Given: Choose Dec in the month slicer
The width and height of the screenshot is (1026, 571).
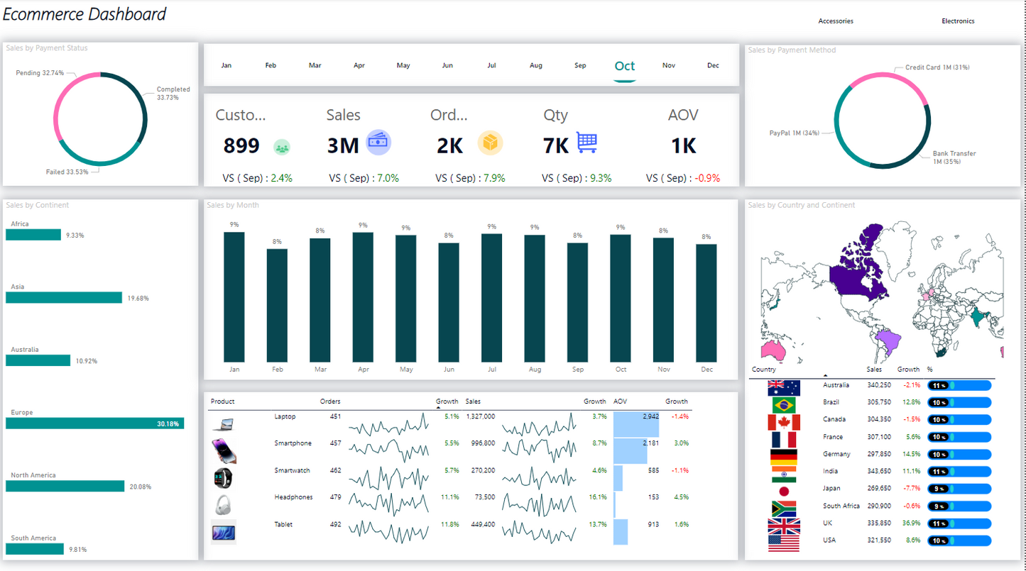Looking at the screenshot, I should click(713, 66).
